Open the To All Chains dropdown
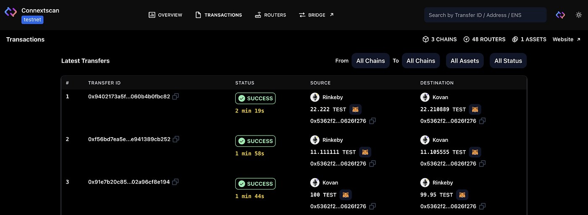The image size is (588, 215). click(421, 61)
